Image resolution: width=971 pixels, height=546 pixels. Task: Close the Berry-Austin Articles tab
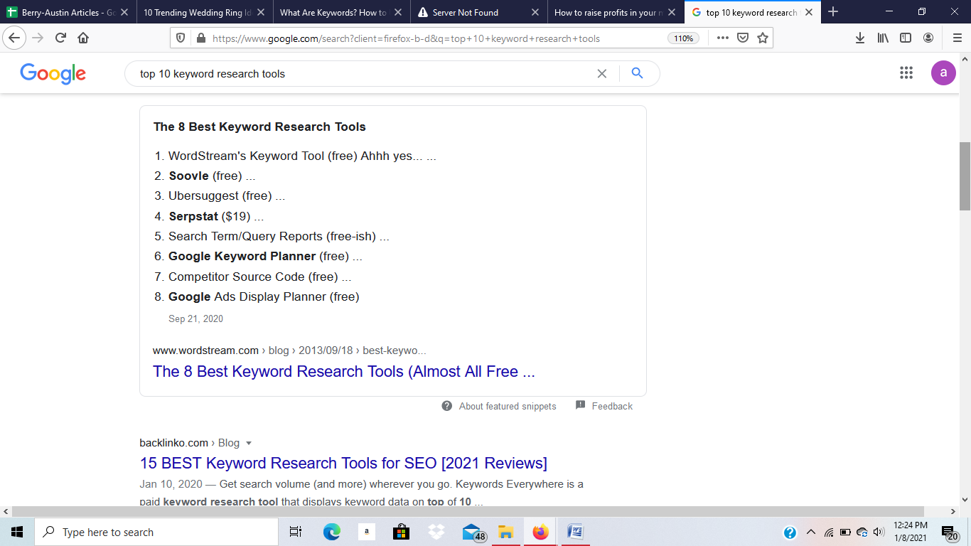click(x=124, y=12)
